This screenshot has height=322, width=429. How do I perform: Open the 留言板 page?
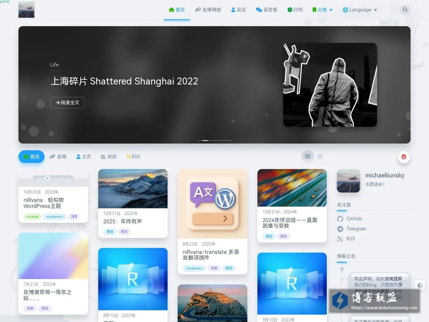(x=267, y=10)
